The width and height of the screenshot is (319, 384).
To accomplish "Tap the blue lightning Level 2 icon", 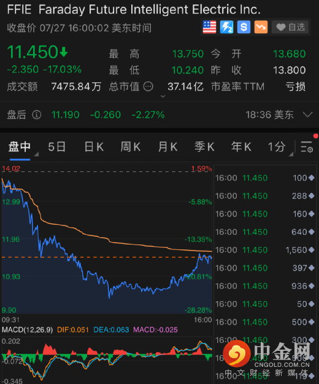I will pos(226,27).
